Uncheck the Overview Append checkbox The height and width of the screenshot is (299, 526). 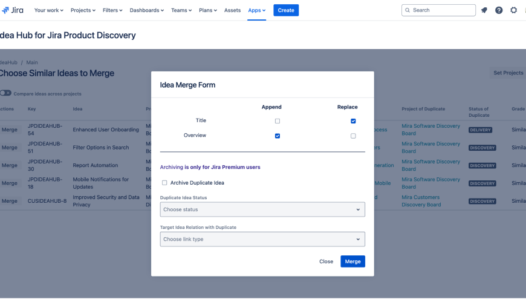pyautogui.click(x=278, y=136)
